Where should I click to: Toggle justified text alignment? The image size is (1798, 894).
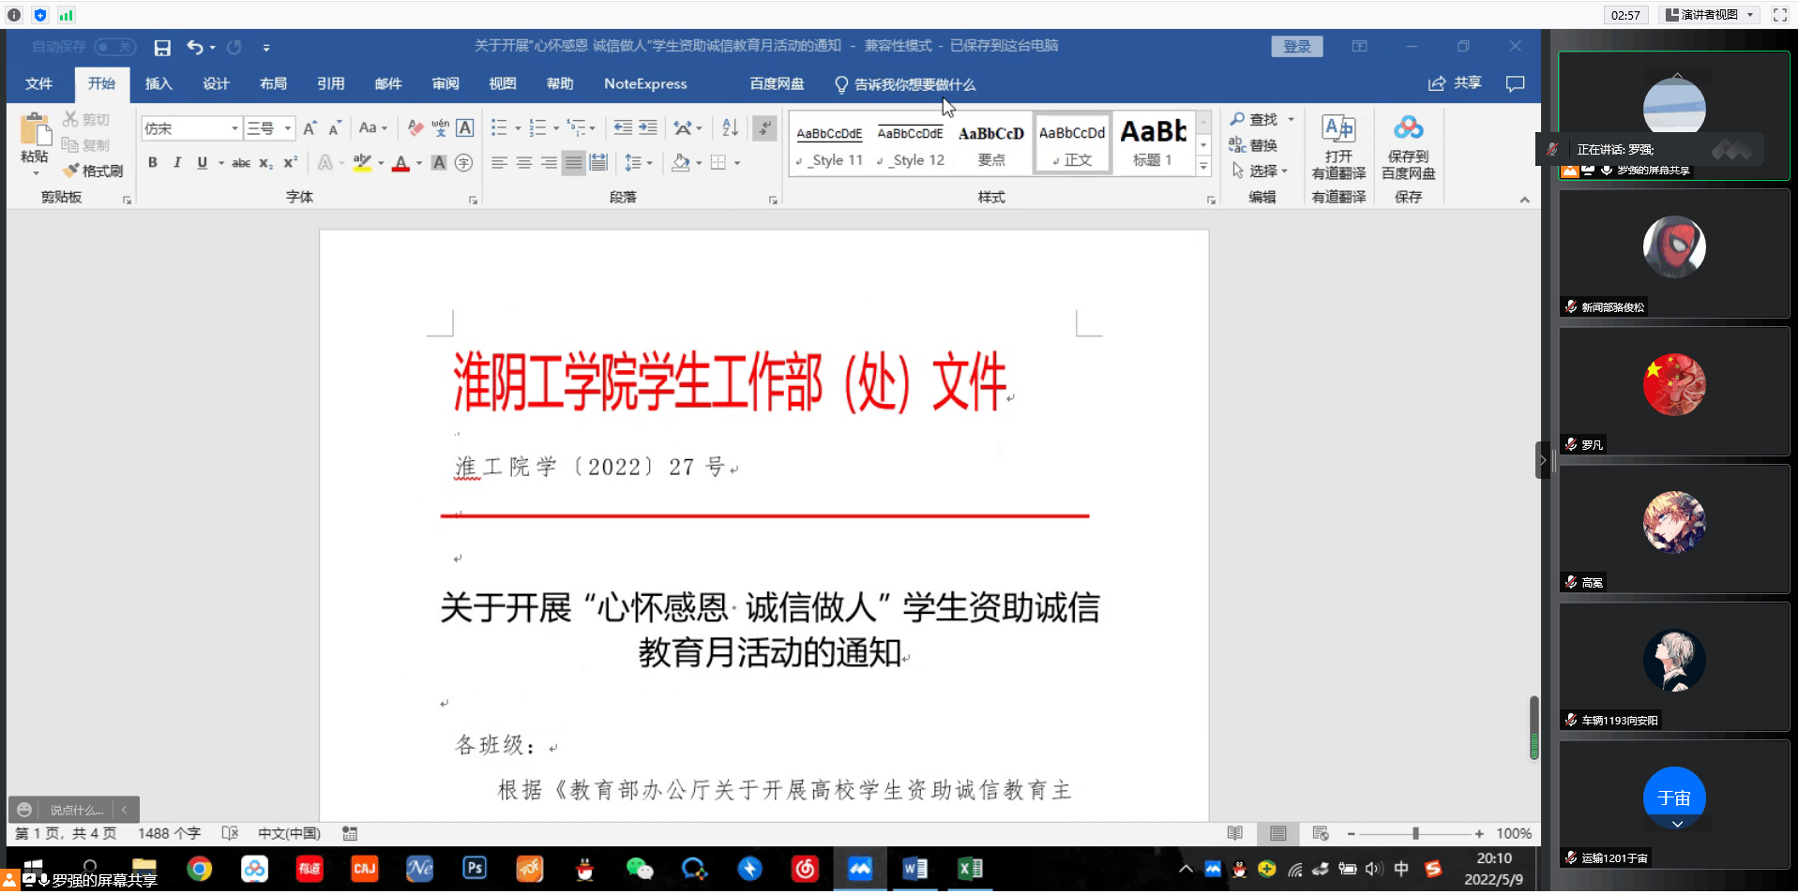tap(573, 162)
